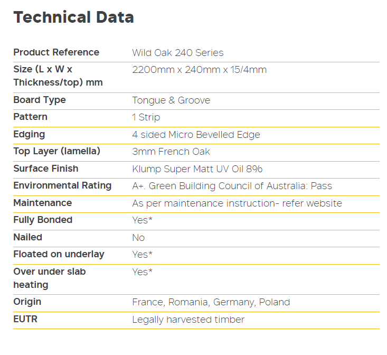Click the Product Reference label

click(x=56, y=52)
